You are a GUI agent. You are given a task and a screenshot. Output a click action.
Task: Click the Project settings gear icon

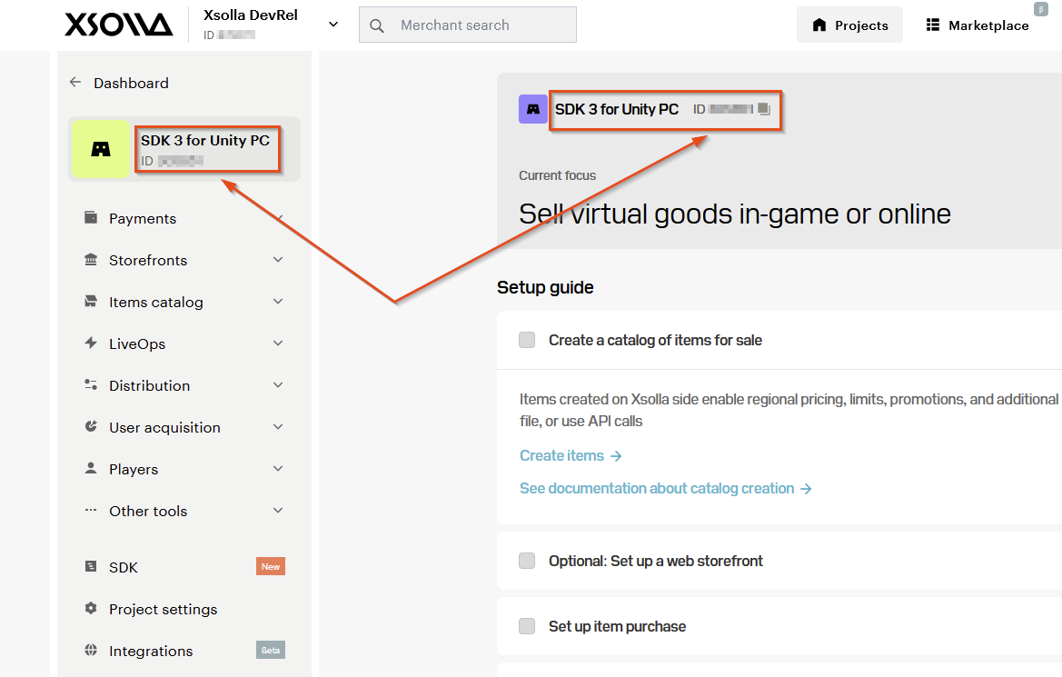pyautogui.click(x=91, y=608)
